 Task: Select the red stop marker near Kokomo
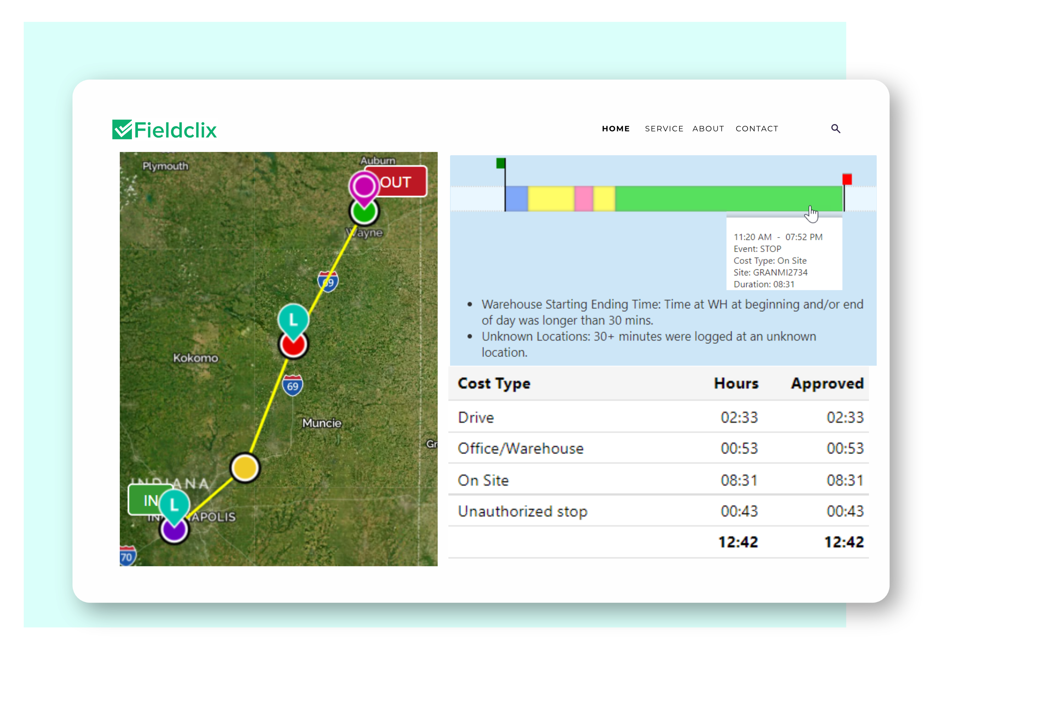pos(293,344)
